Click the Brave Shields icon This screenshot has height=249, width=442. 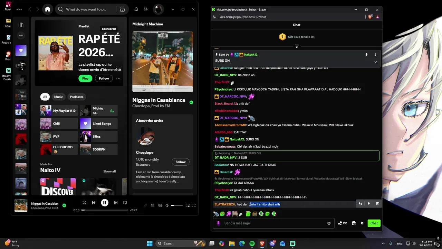click(370, 17)
